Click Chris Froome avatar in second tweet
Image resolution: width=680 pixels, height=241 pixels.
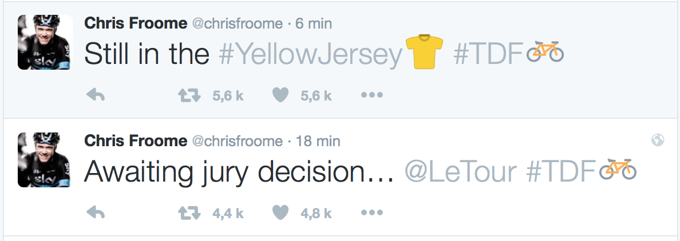coord(45,160)
